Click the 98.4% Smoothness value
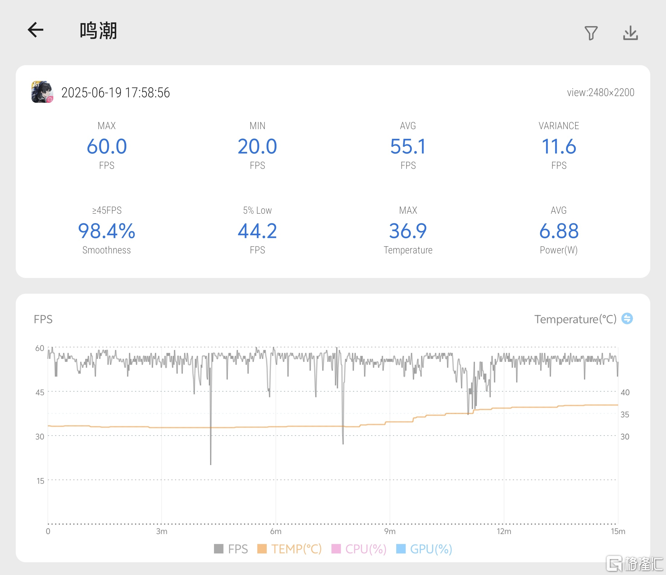666x575 pixels. (107, 231)
